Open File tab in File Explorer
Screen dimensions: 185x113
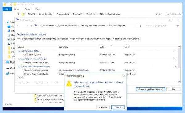(x=7, y=9)
